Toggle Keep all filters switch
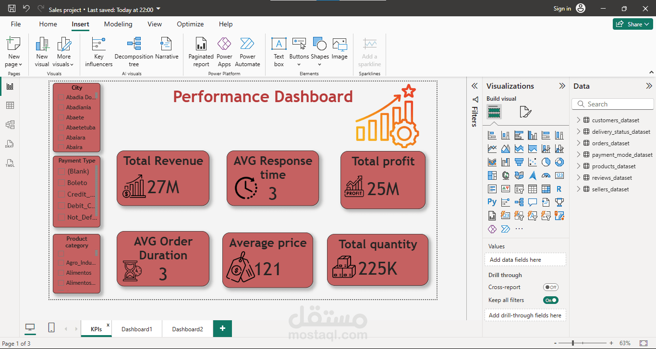The image size is (656, 349). click(x=550, y=300)
